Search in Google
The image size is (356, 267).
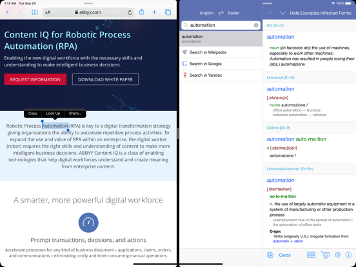(221, 64)
